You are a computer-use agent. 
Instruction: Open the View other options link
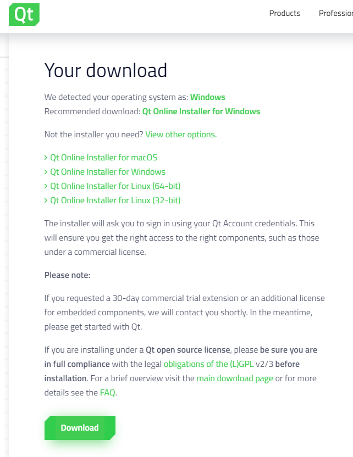[181, 135]
